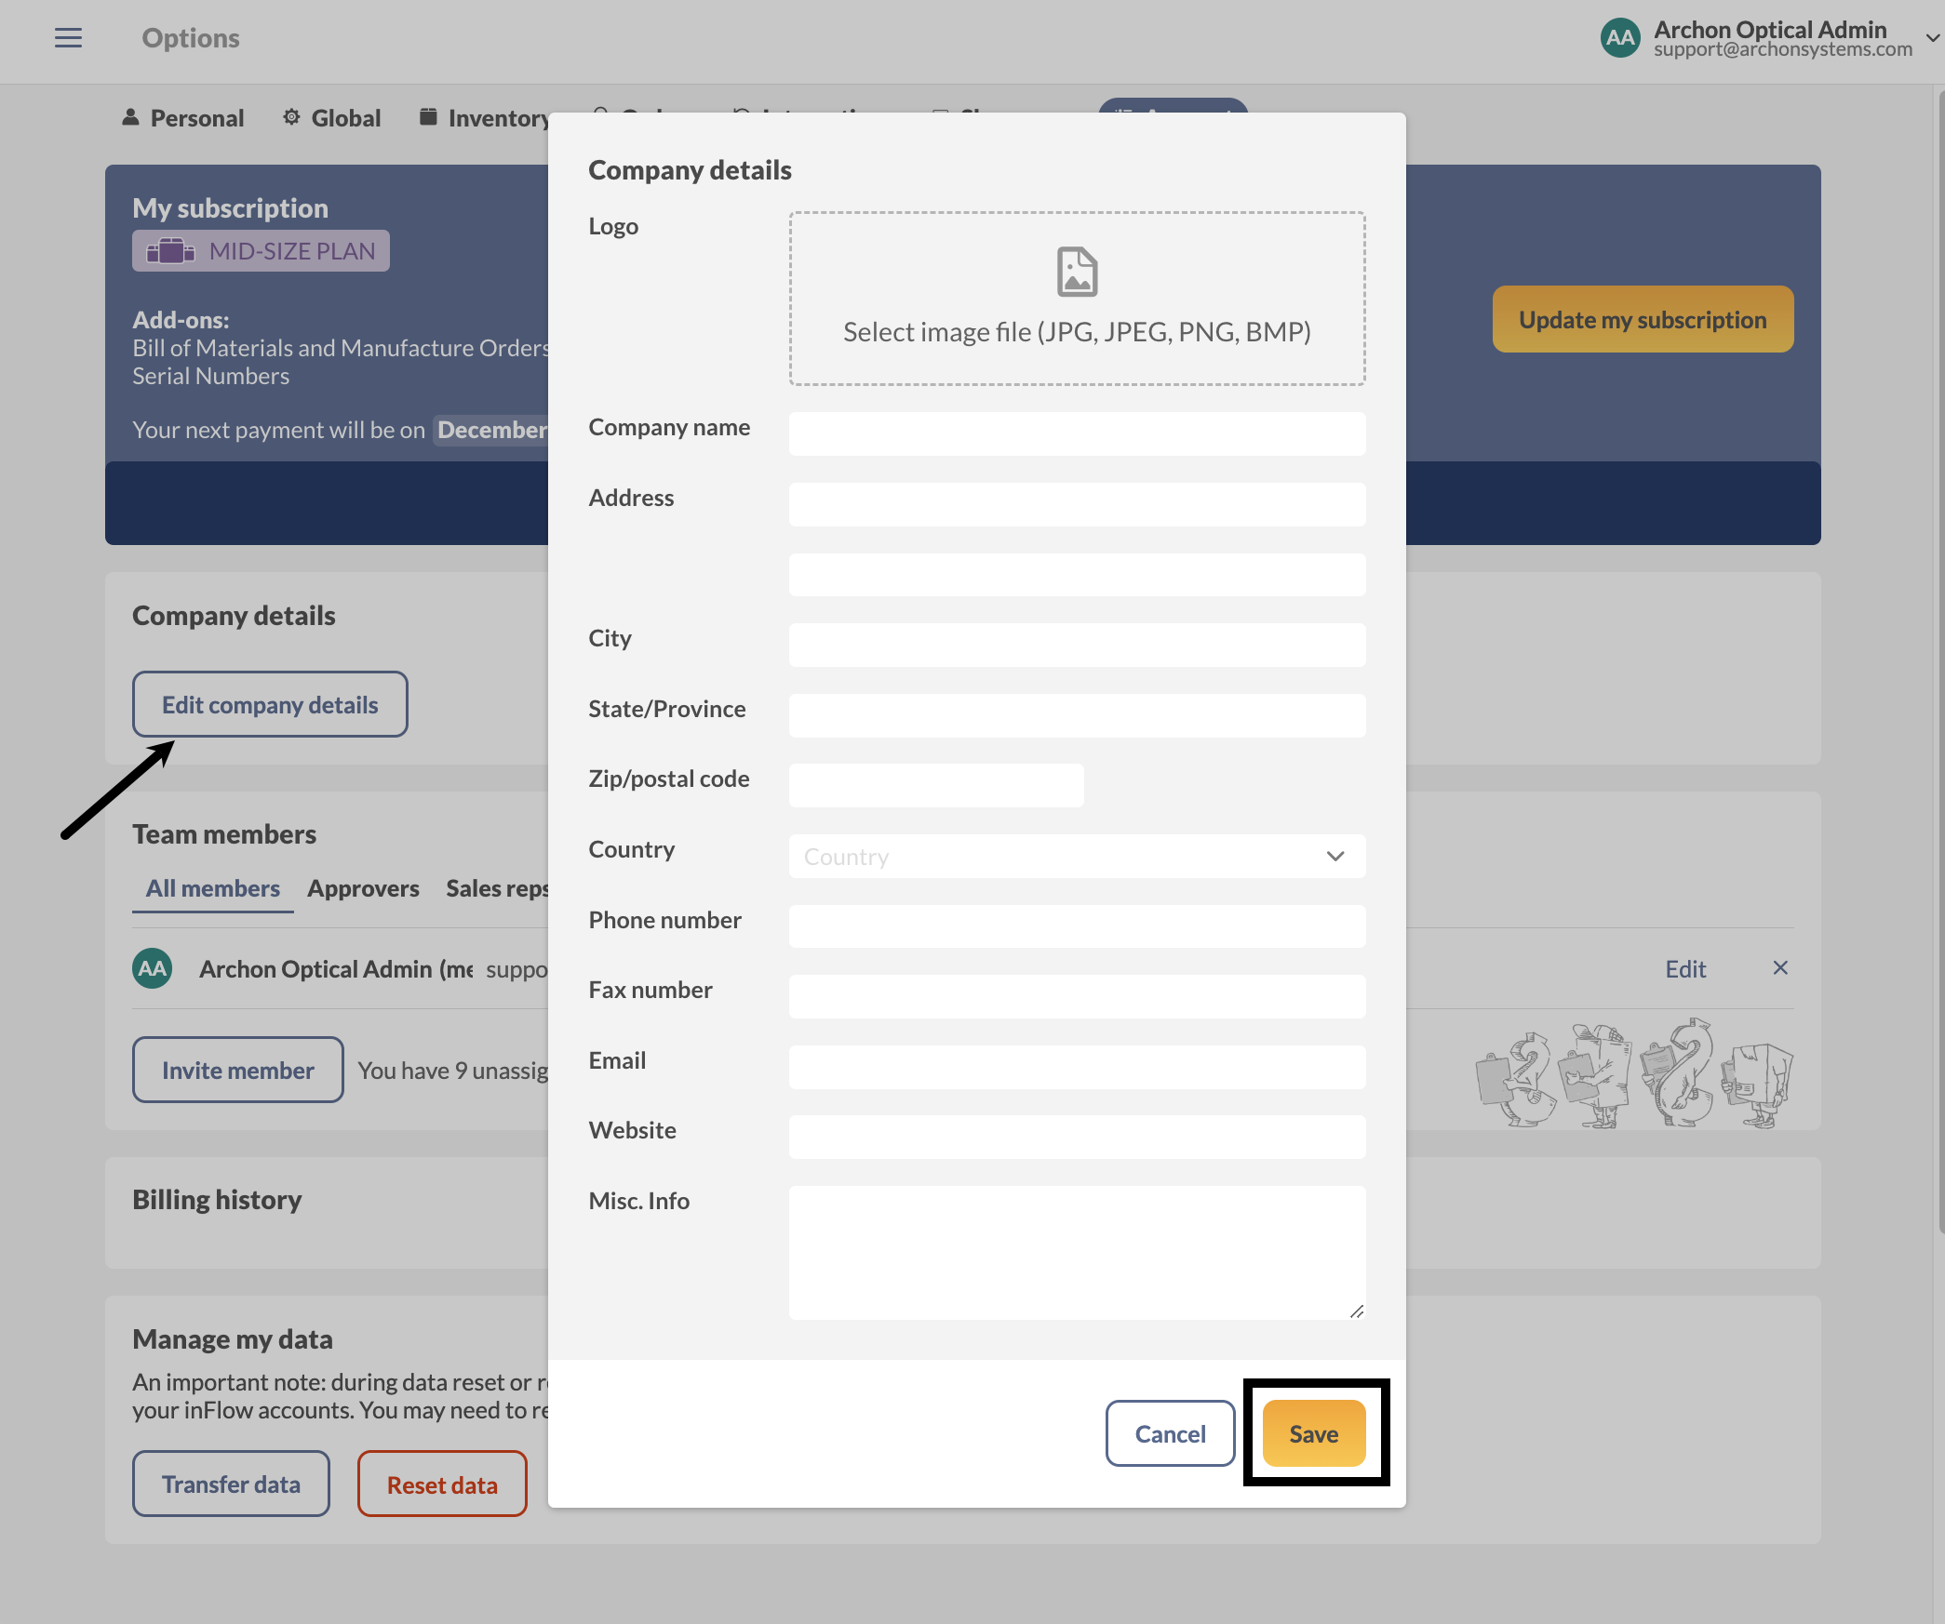Click Invite member

click(x=237, y=1070)
